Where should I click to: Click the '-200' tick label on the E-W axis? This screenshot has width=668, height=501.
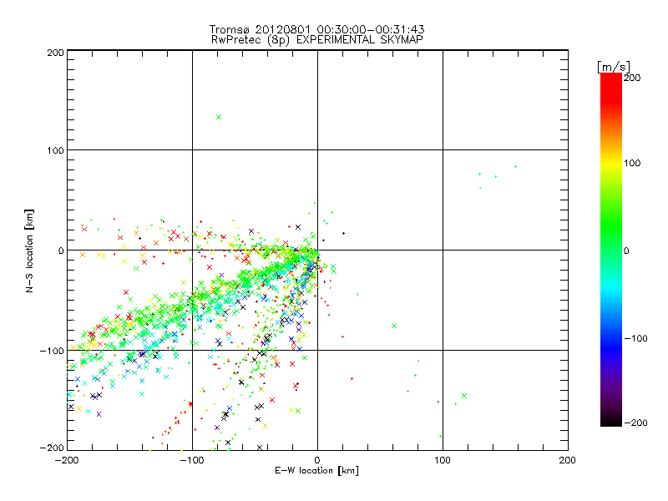[67, 460]
